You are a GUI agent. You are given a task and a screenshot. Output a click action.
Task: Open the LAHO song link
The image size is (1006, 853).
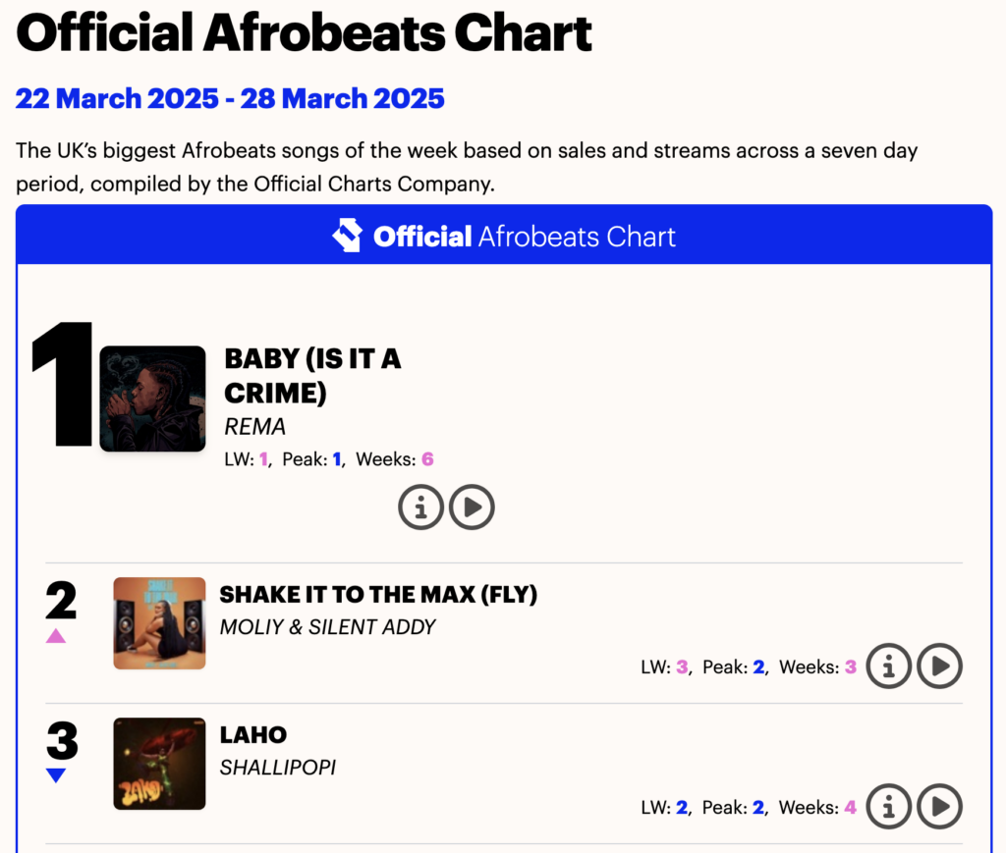point(253,735)
